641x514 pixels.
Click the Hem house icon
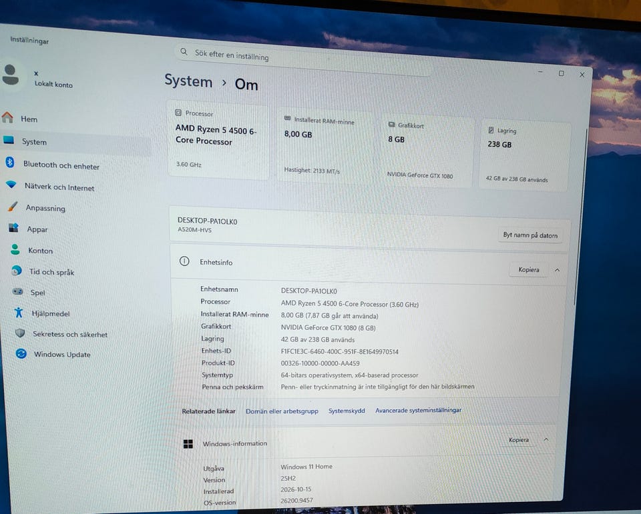(7, 117)
